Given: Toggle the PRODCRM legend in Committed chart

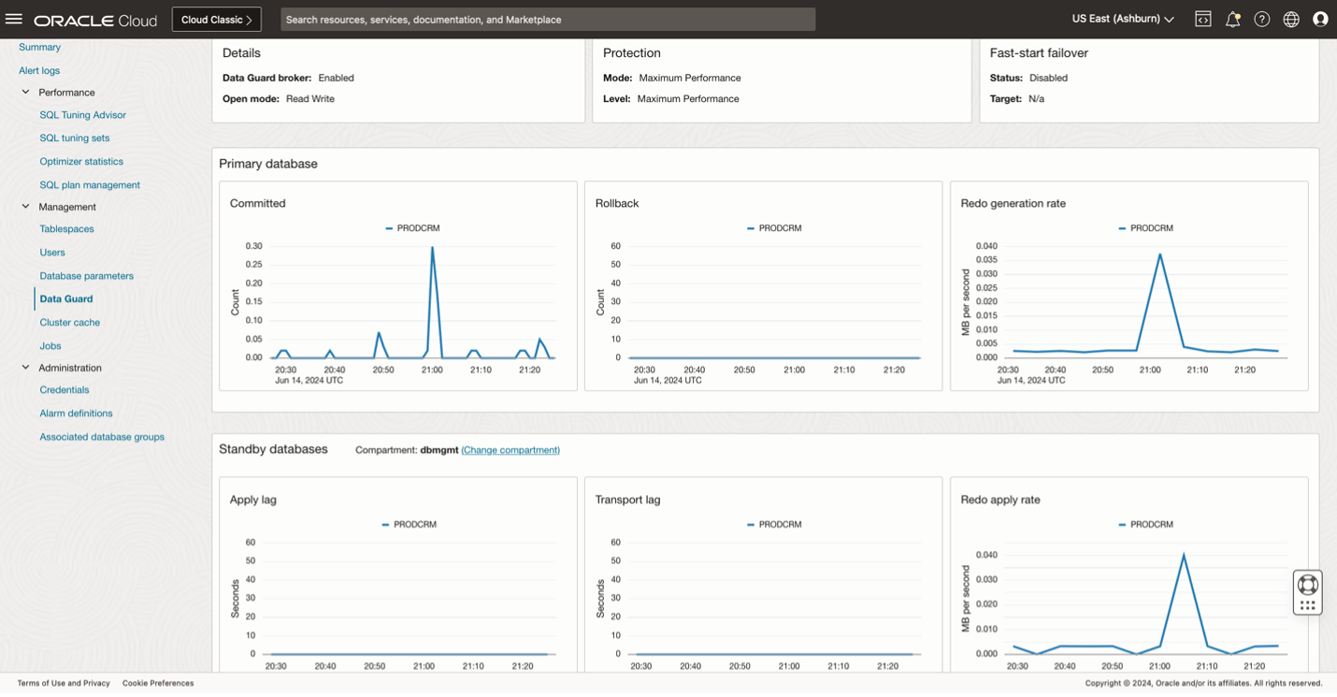Looking at the screenshot, I should 412,228.
